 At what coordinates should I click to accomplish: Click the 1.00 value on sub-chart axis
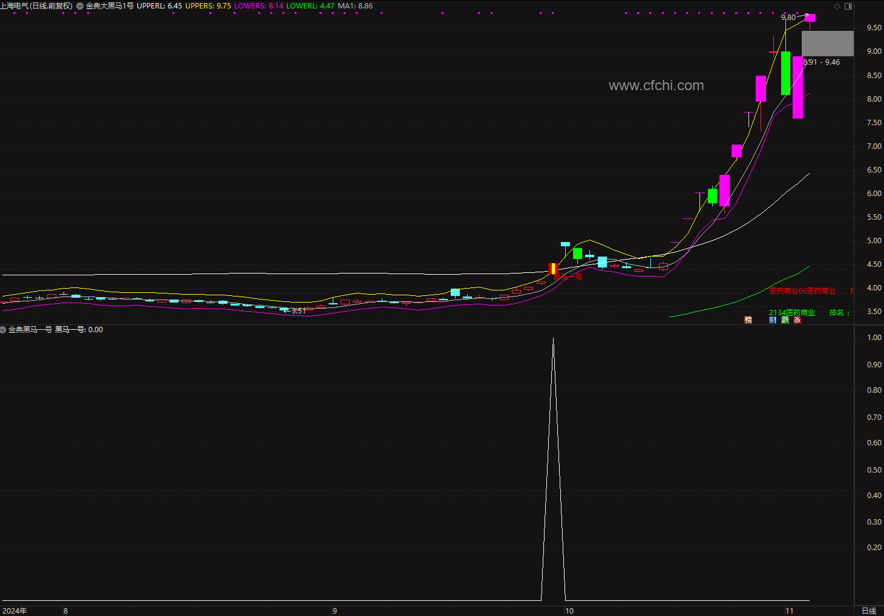pos(874,338)
